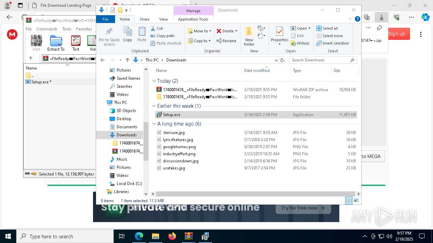
Task: Go up one folder level in Explorer
Action: 127,60
